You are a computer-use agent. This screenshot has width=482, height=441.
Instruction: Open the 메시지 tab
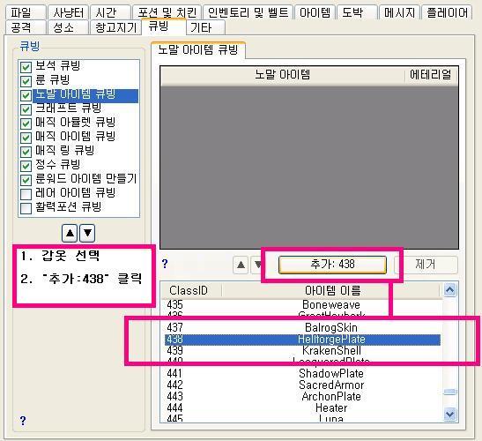(400, 12)
